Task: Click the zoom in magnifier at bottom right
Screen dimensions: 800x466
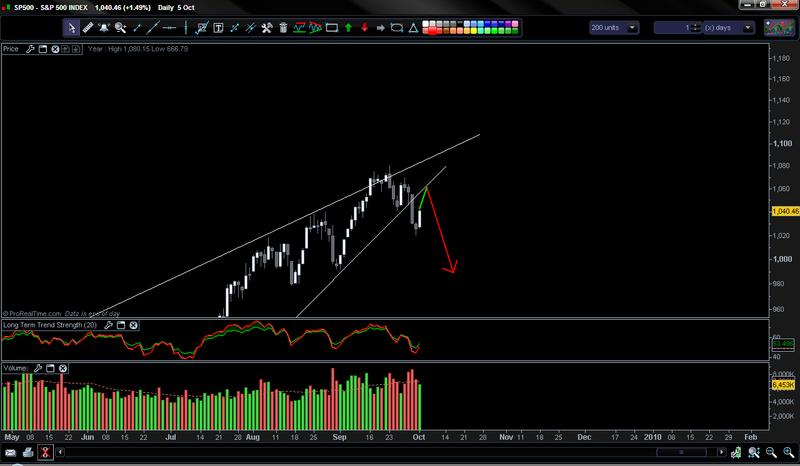Action: tap(789, 452)
